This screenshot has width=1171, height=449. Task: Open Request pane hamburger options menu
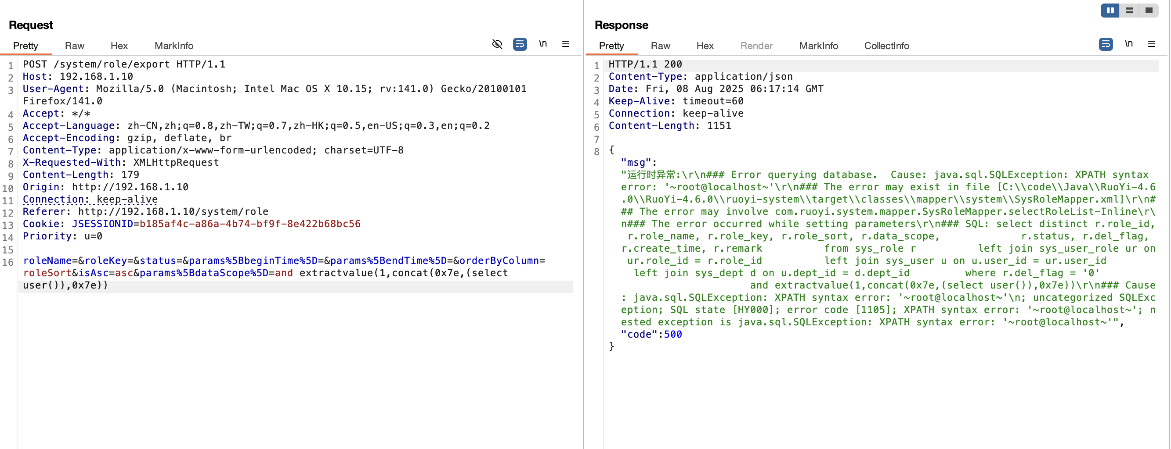point(565,44)
